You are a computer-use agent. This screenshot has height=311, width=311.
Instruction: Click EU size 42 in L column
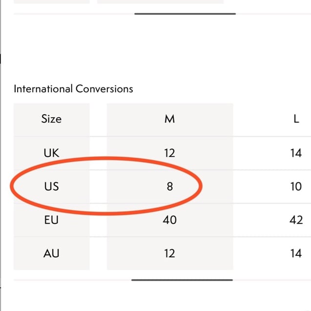click(x=296, y=220)
